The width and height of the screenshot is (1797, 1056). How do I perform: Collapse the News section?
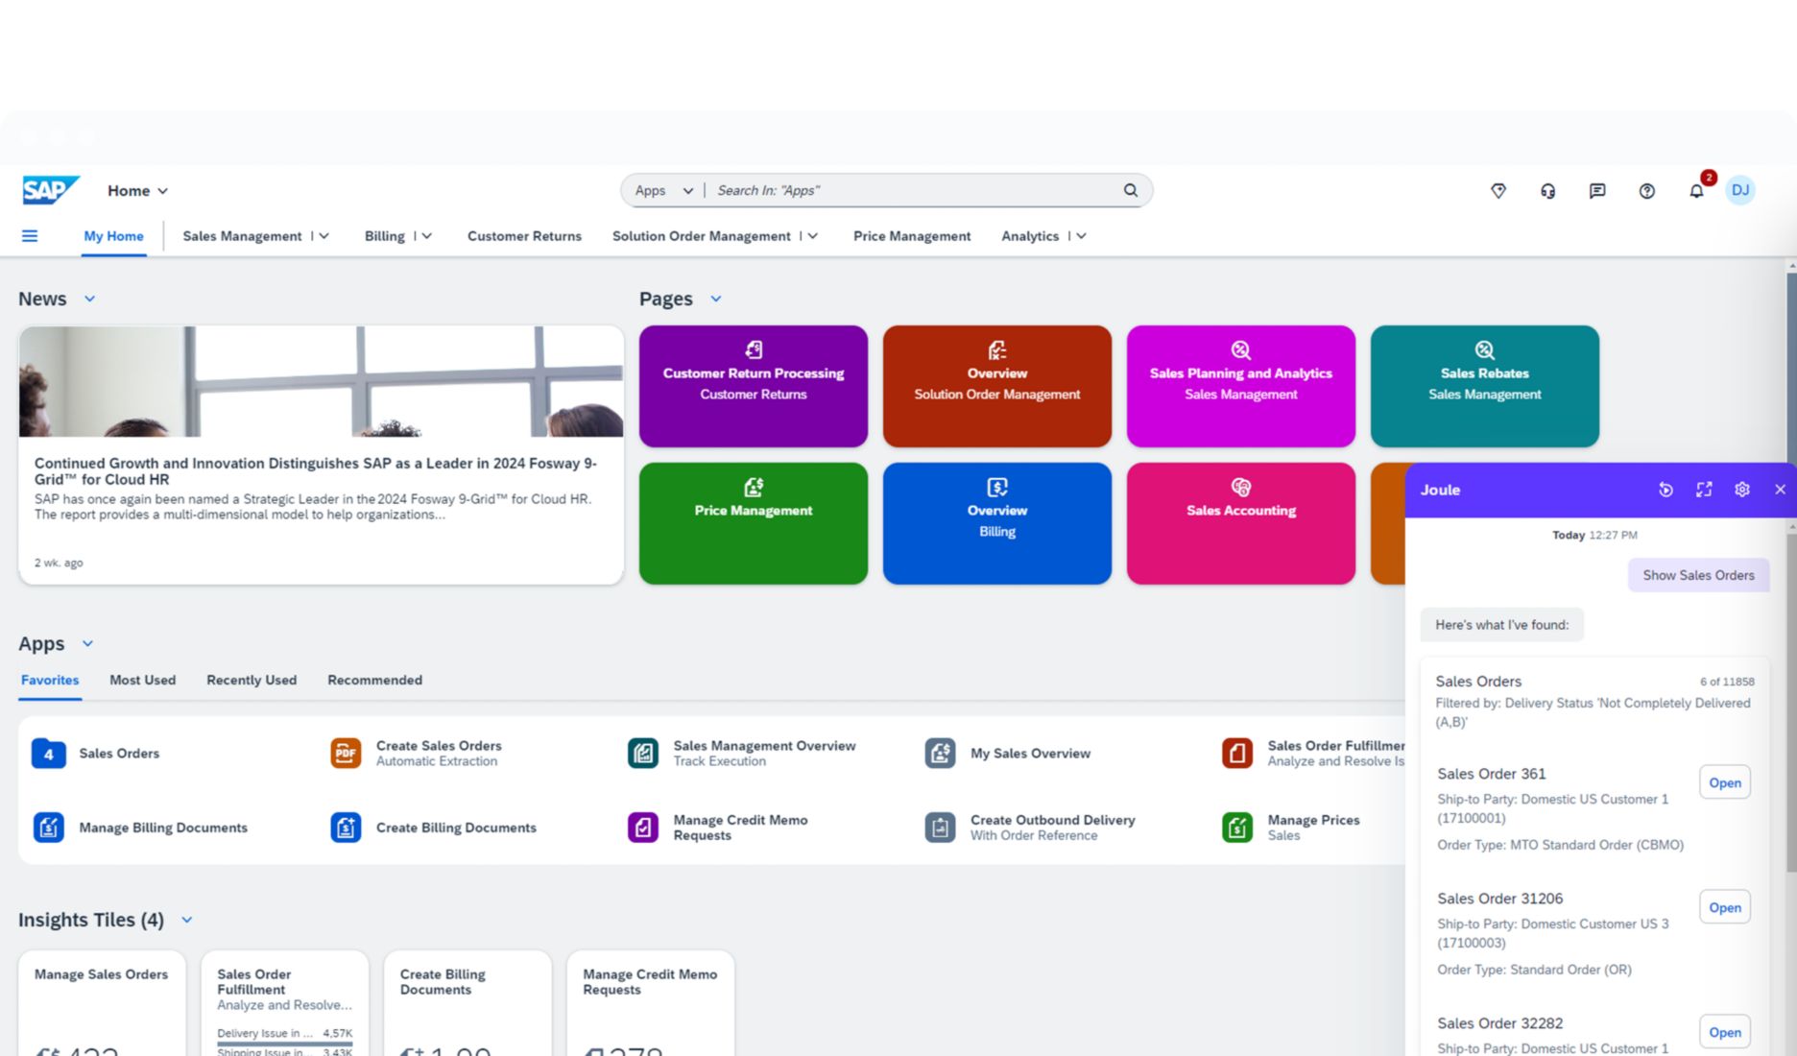(89, 299)
